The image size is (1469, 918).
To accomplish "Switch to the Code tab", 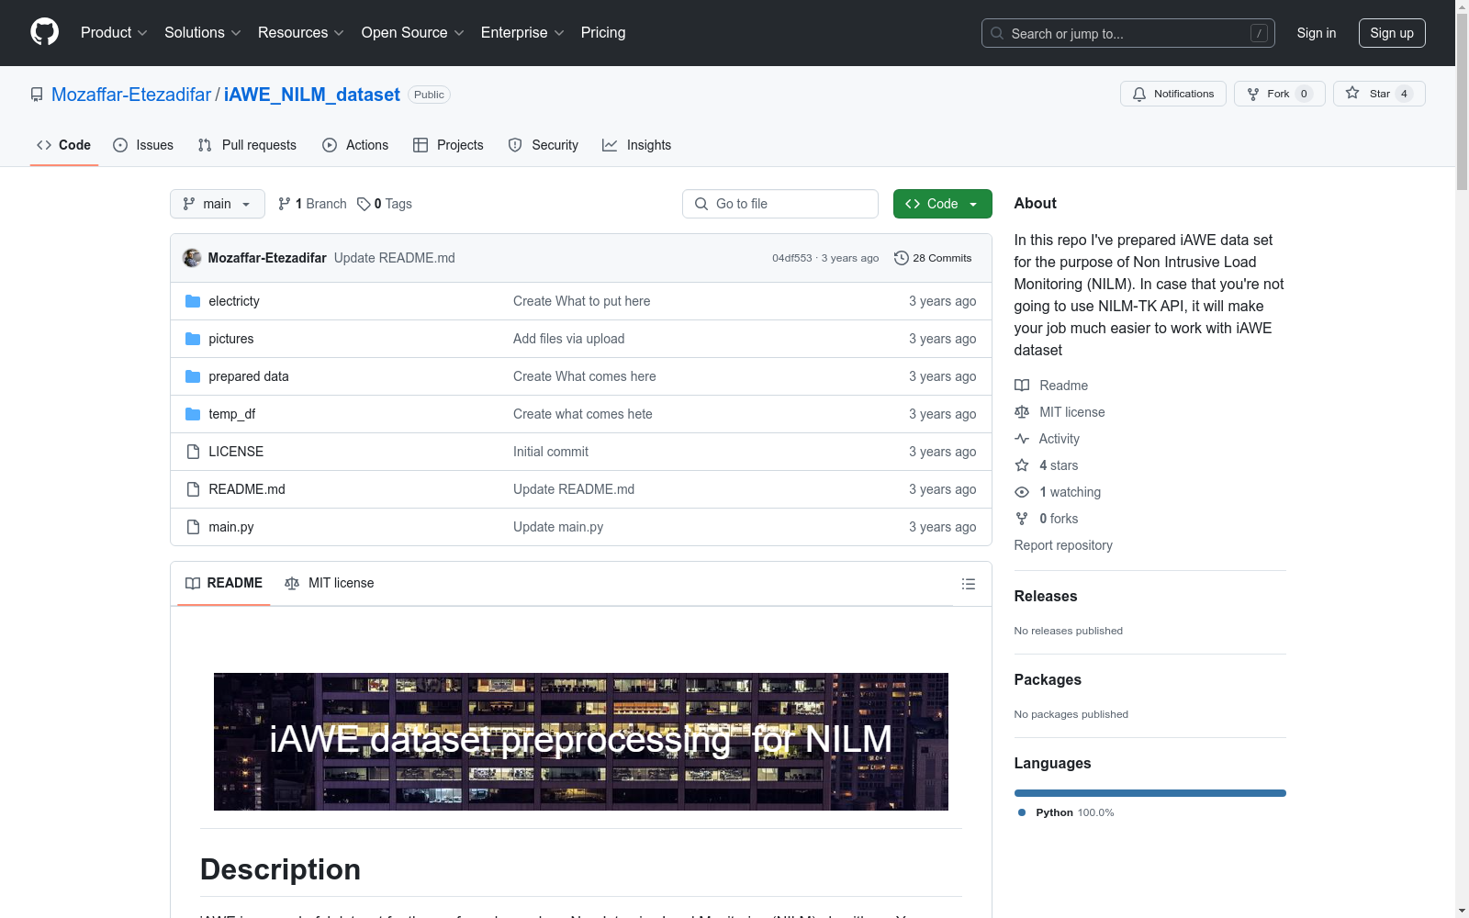I will pos(64,145).
